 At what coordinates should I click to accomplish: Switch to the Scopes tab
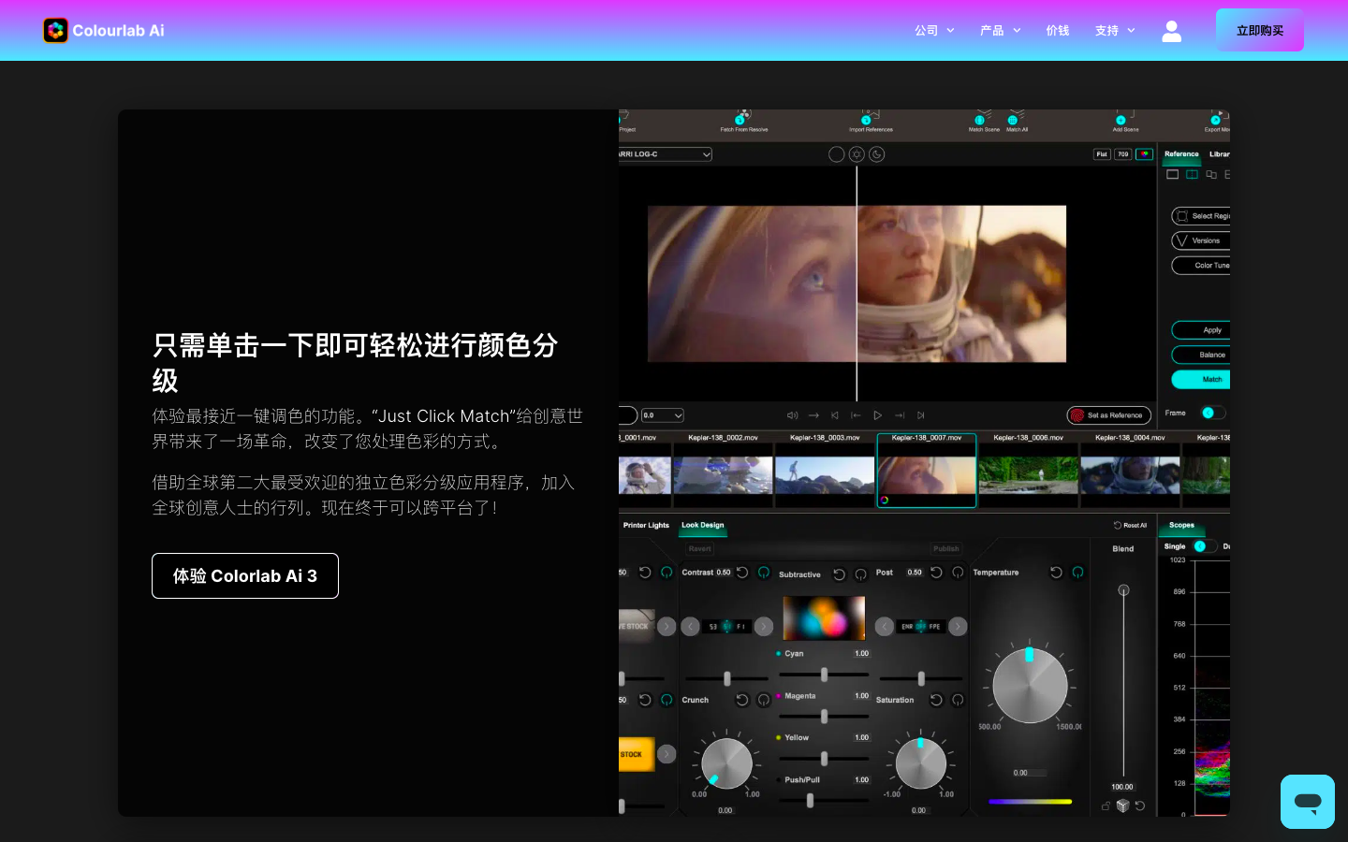tap(1181, 526)
